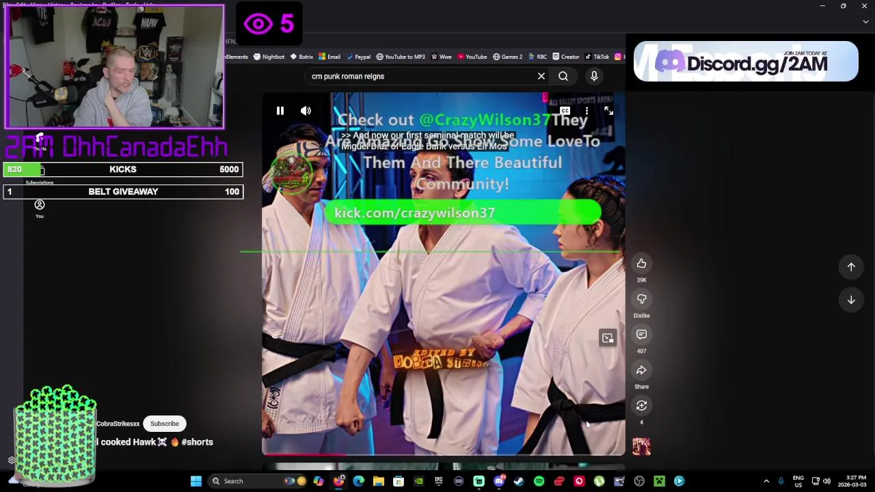Image resolution: width=875 pixels, height=492 pixels.
Task: Toggle closed captions CC on the Short
Action: [x=565, y=111]
